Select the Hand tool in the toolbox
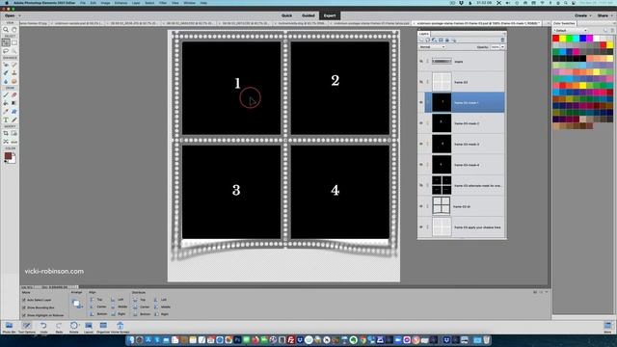Viewport: 617px width, 347px height. coord(14,30)
